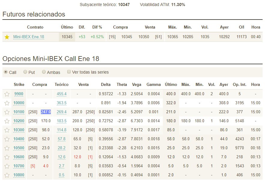Click the O/I futures column header
This screenshot has width=265, height=182.
tap(242, 27)
